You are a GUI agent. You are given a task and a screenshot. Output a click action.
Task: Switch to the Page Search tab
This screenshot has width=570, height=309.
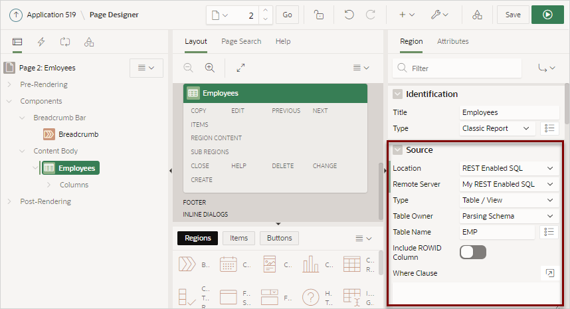point(241,41)
